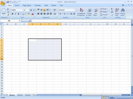Open the Office Button menu

3,3
